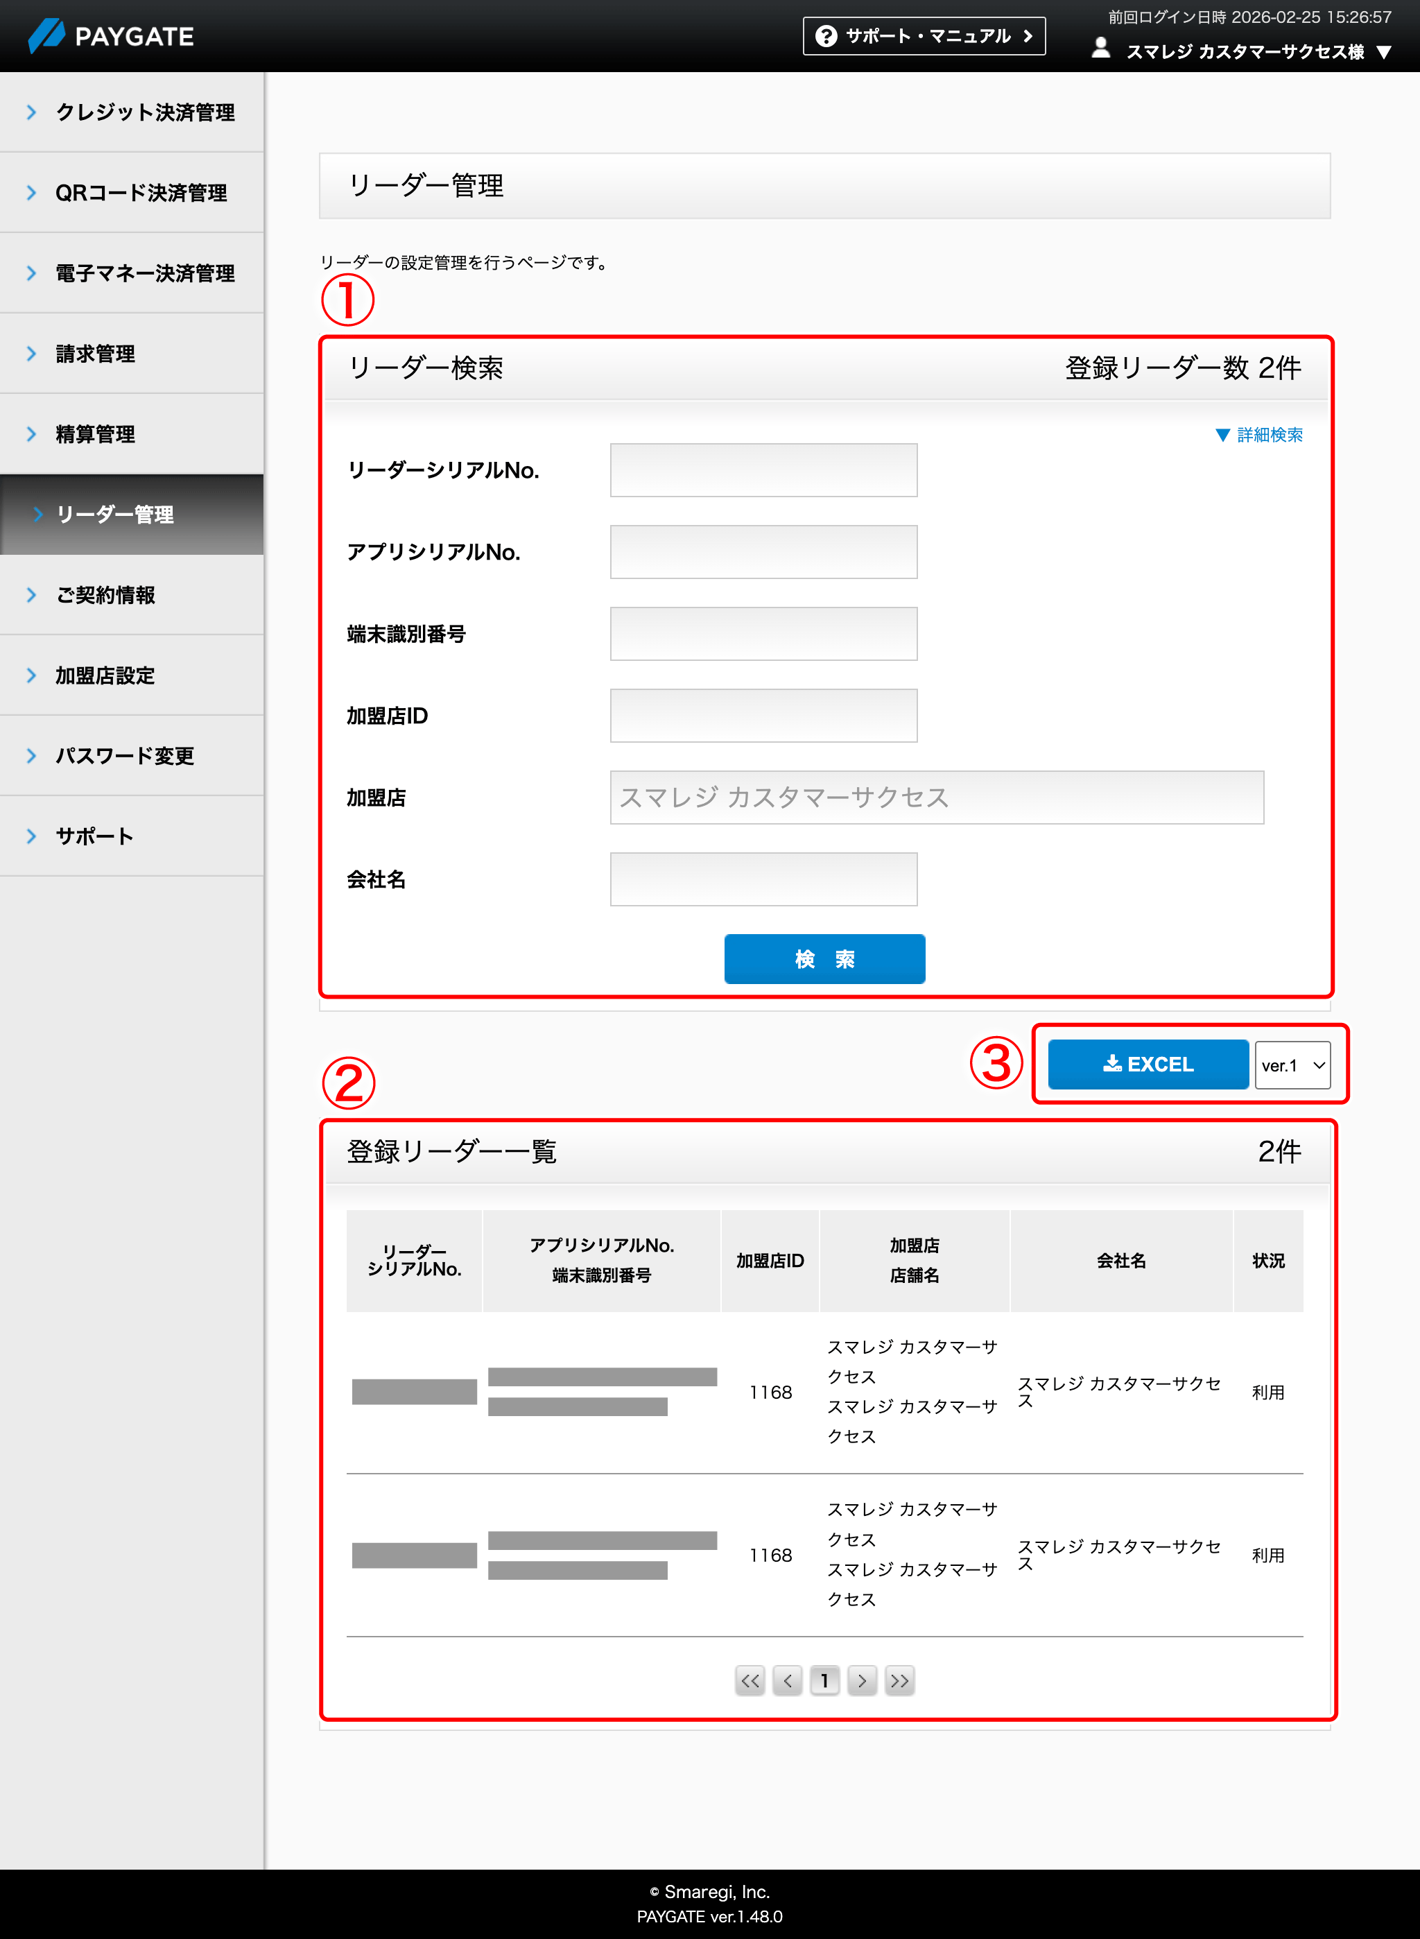The height and width of the screenshot is (1939, 1420).
Task: Click the first-page pagination icon
Action: click(750, 1680)
